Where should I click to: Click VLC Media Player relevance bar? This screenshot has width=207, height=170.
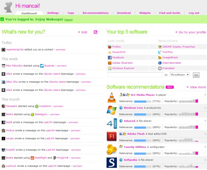pyautogui.click(x=143, y=101)
